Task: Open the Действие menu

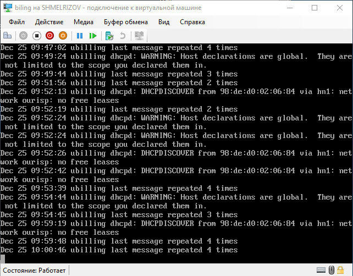Action: coord(49,22)
